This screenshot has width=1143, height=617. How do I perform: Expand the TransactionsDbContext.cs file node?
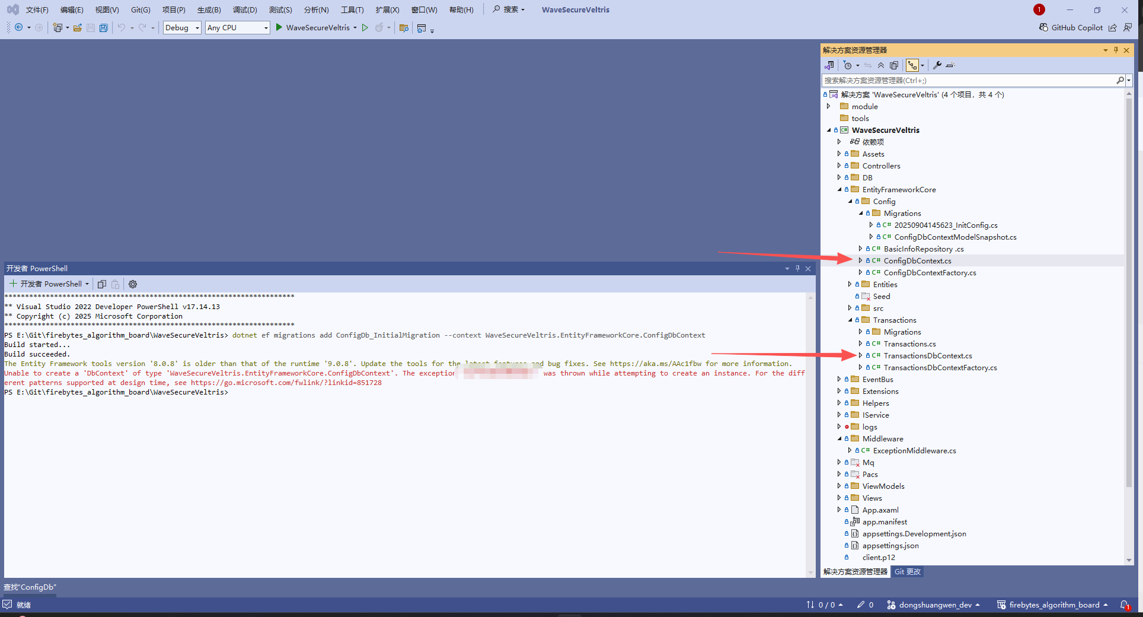tap(860, 355)
